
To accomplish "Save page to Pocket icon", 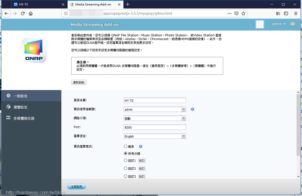I will pyautogui.click(x=236, y=14).
